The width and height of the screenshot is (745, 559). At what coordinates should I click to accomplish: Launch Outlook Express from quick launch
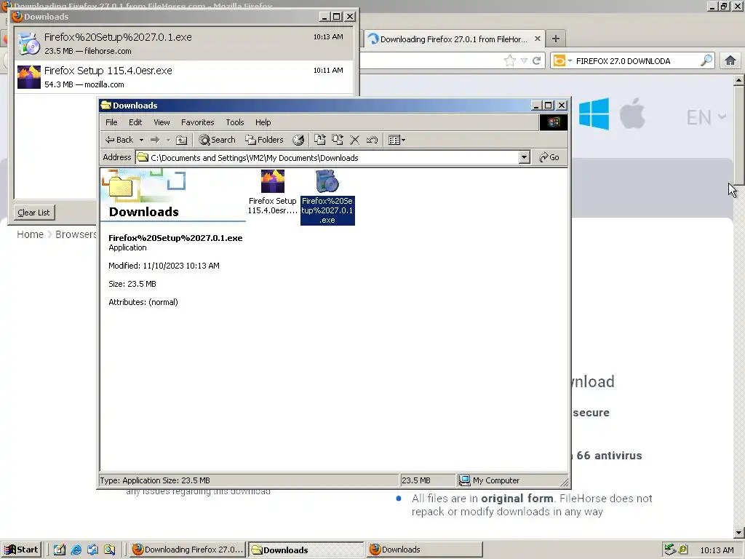(x=92, y=550)
